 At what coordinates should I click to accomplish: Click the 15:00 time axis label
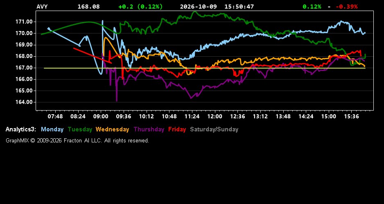click(x=329, y=116)
